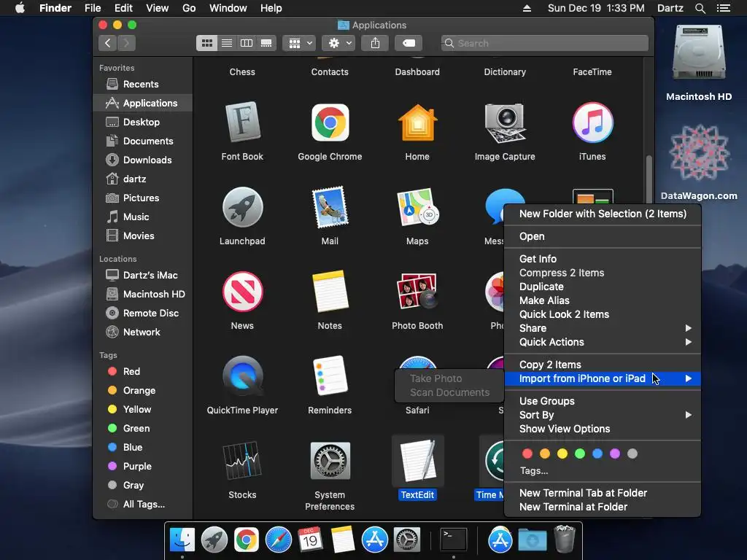Switch to list view in toolbar
The width and height of the screenshot is (747, 560).
point(227,43)
